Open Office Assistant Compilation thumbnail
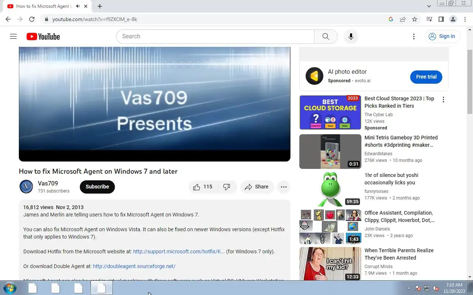 pyautogui.click(x=330, y=227)
